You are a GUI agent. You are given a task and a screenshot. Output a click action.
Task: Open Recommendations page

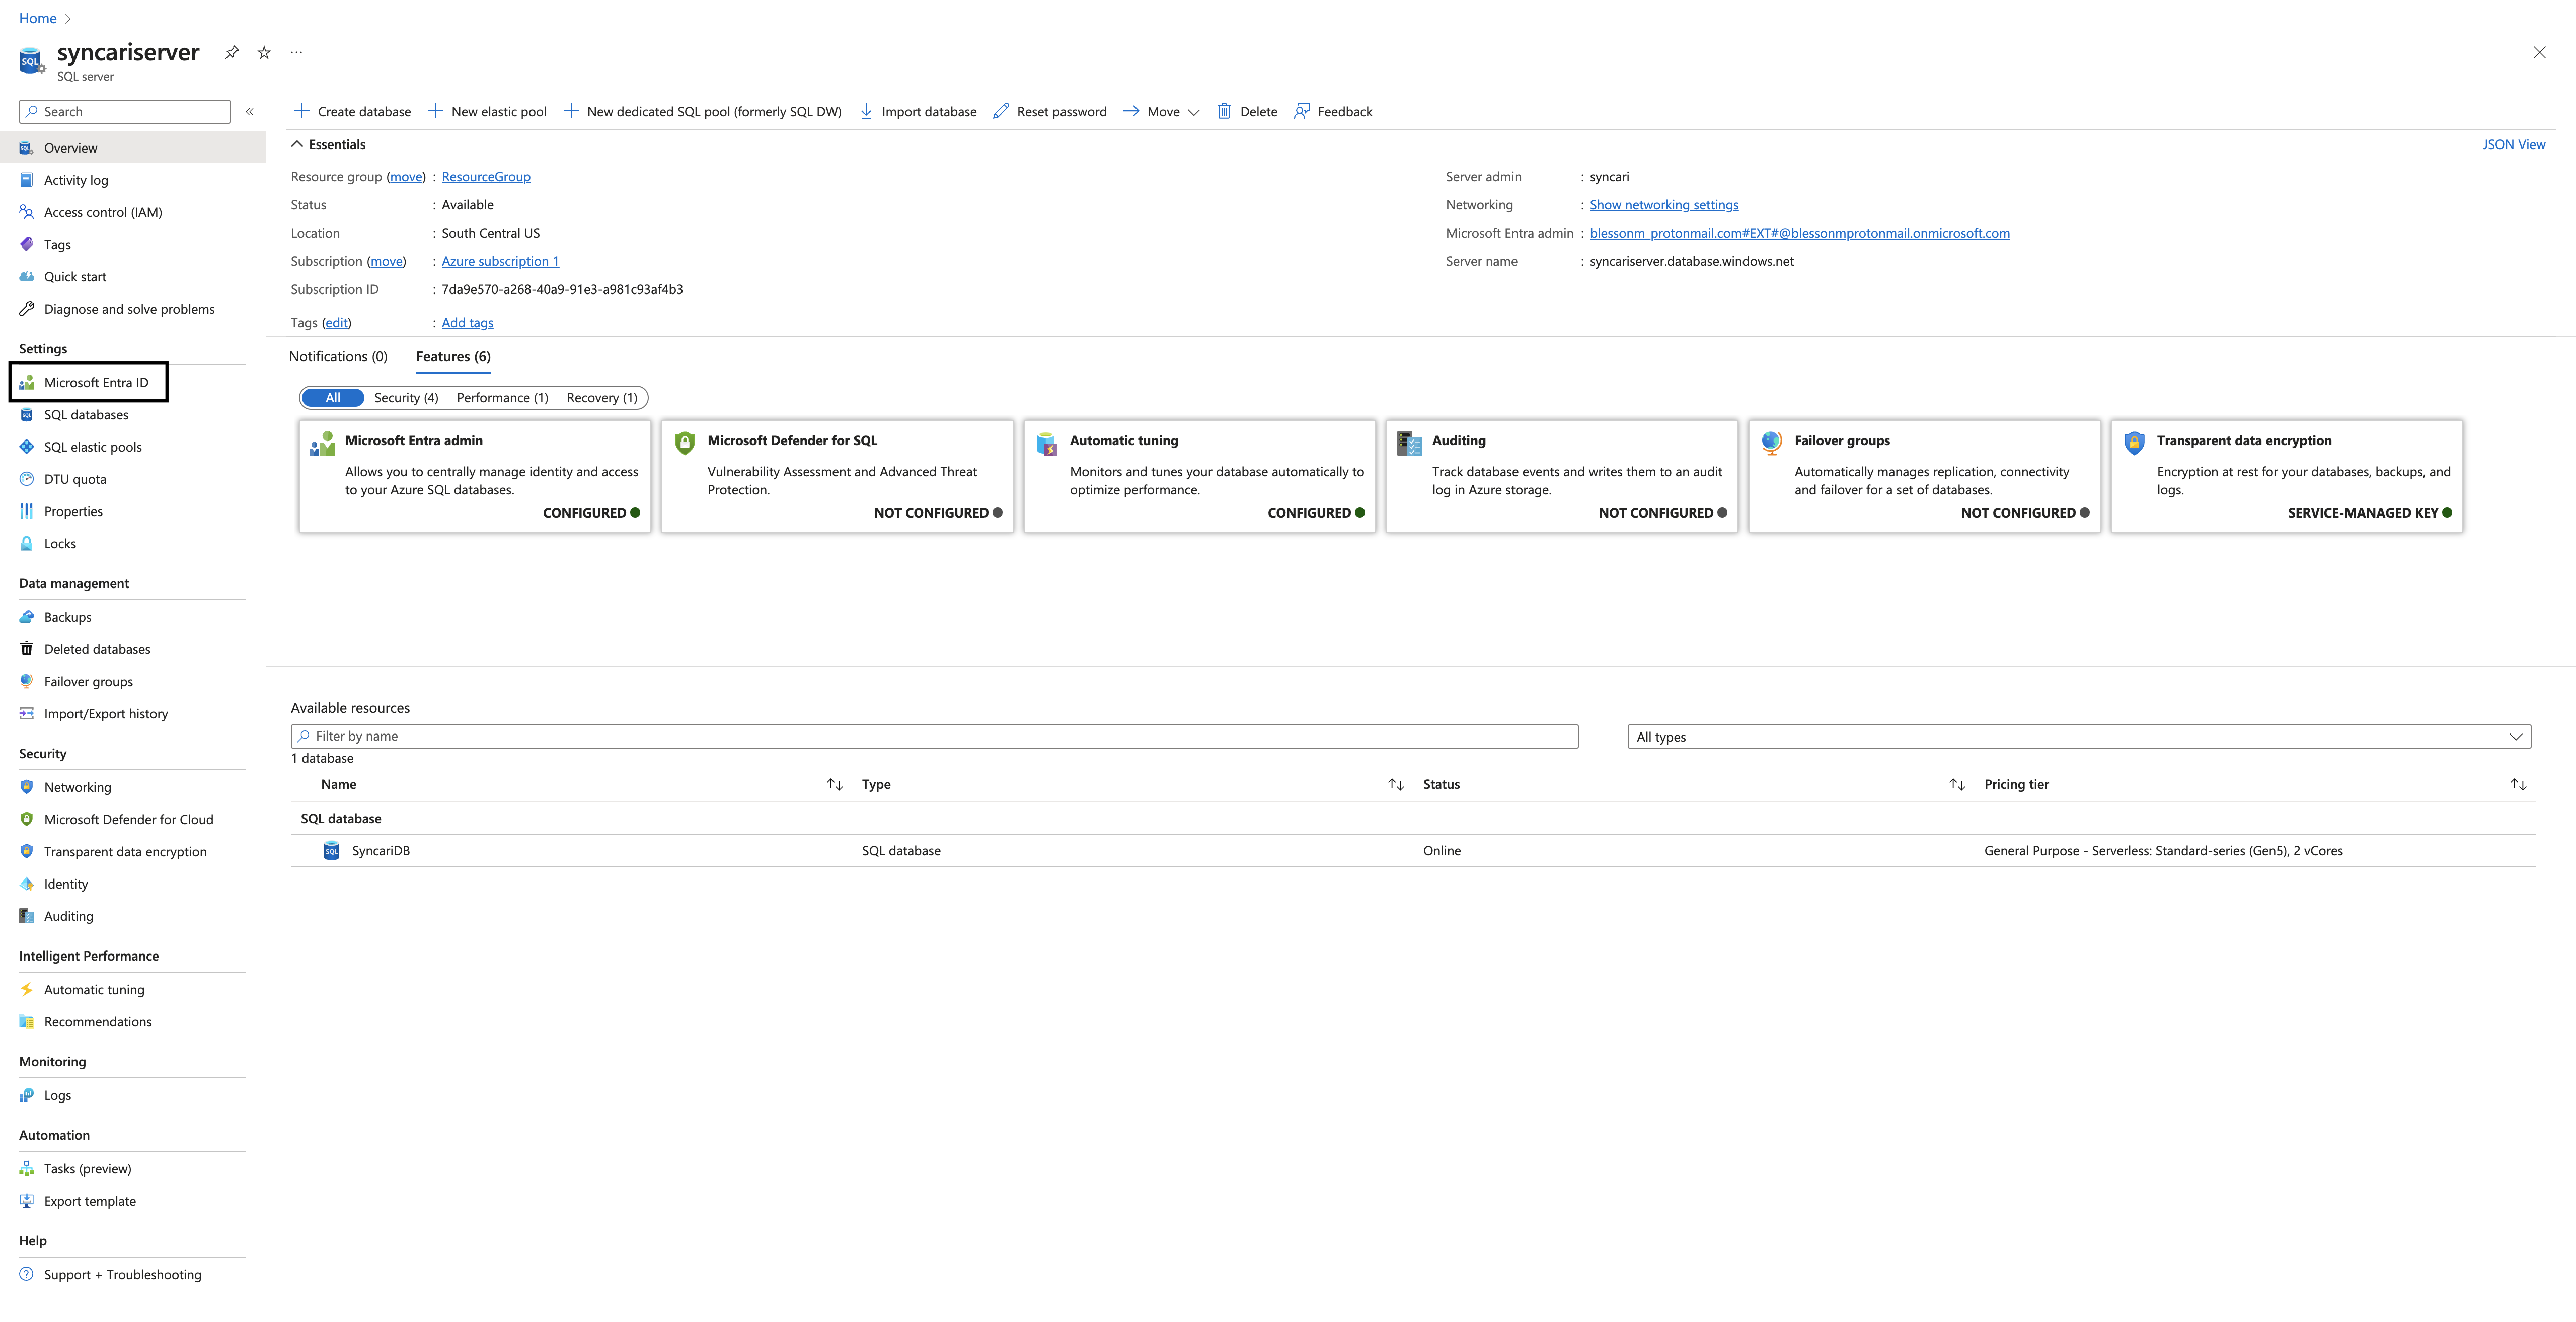click(98, 1022)
